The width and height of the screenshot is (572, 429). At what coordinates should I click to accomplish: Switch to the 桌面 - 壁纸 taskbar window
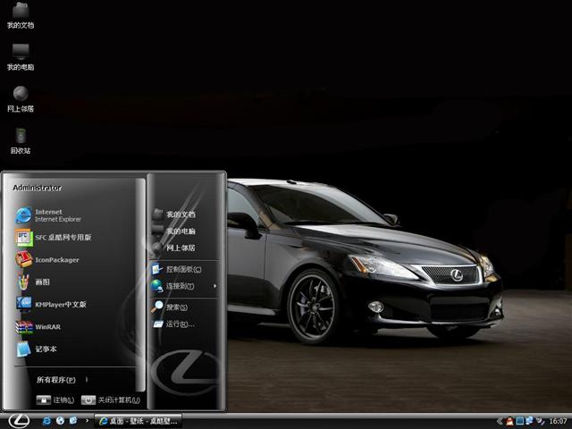pos(139,420)
